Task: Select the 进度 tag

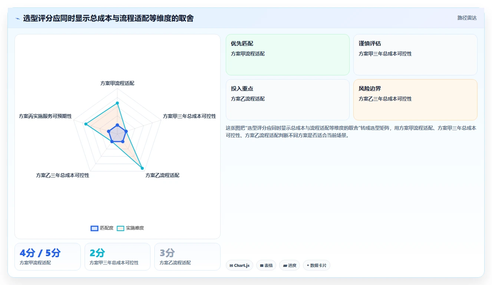Action: pos(290,265)
